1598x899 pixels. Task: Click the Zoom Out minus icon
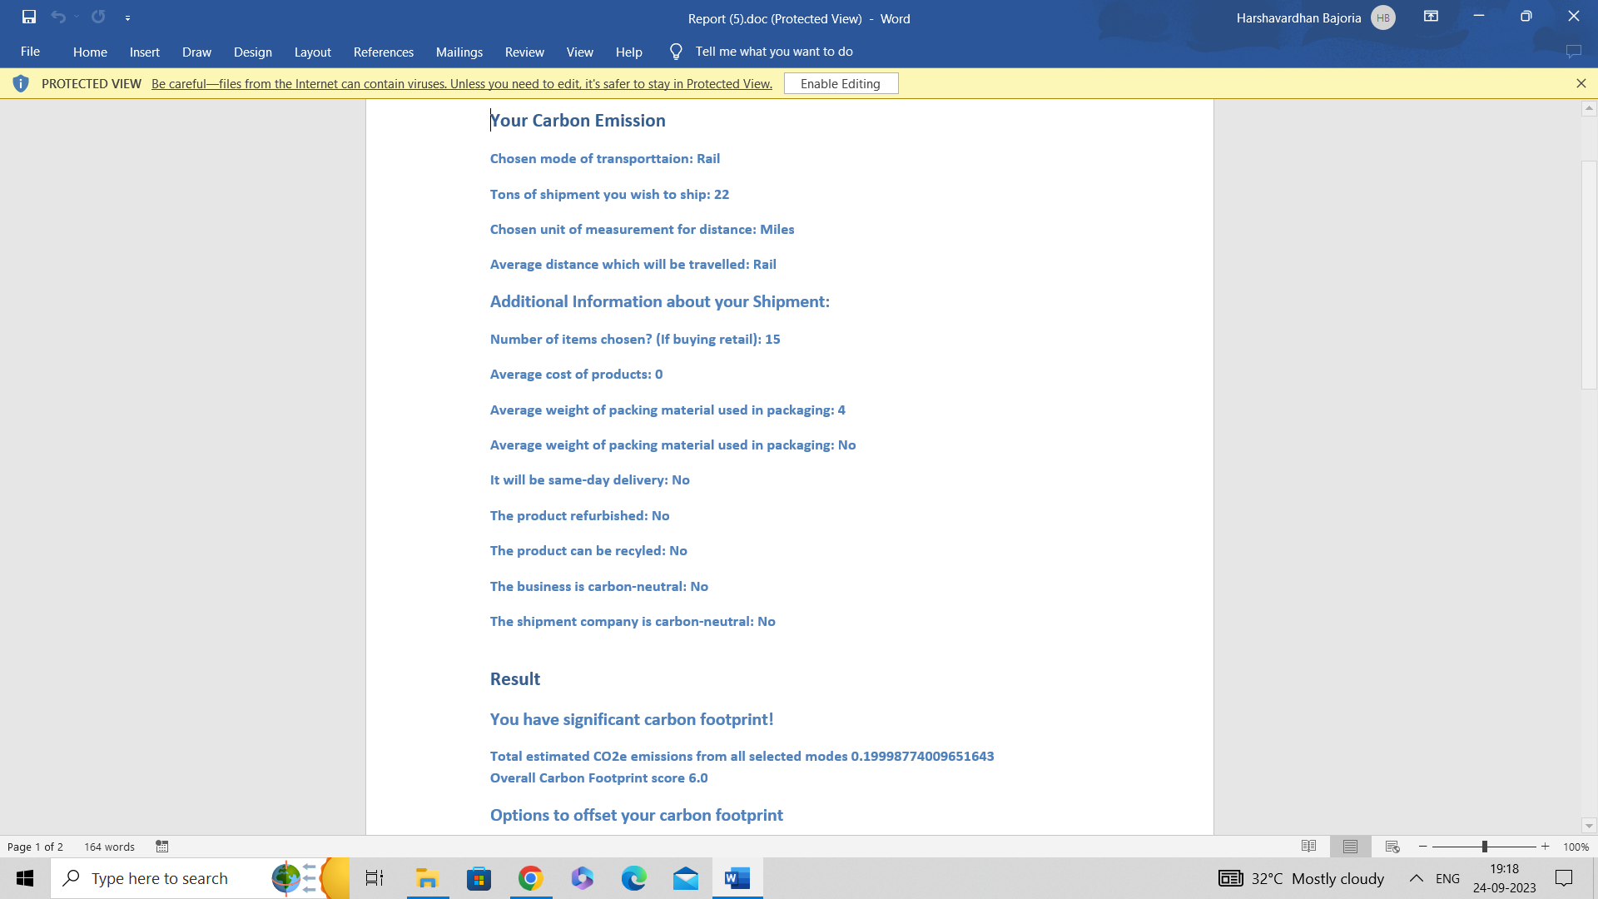click(1423, 847)
